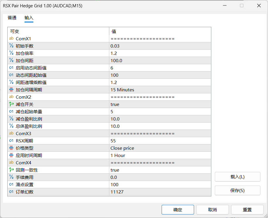
Task: Select the 输入 tab
Action: 29,18
